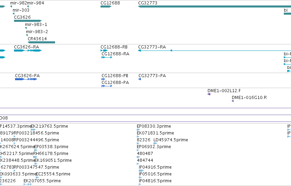Viewport: 291px width, 186px height.
Task: Click the IP04916.5prime label
Action: tap(155, 167)
